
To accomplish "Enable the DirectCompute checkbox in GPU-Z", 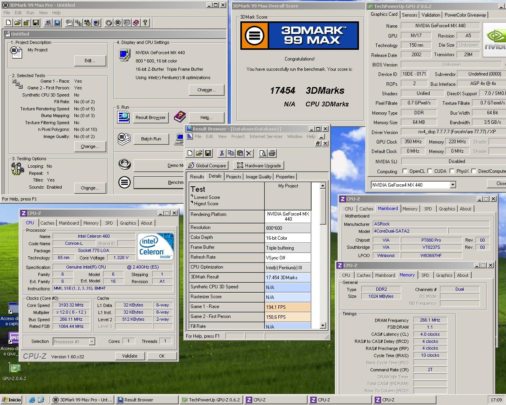I will pos(474,171).
